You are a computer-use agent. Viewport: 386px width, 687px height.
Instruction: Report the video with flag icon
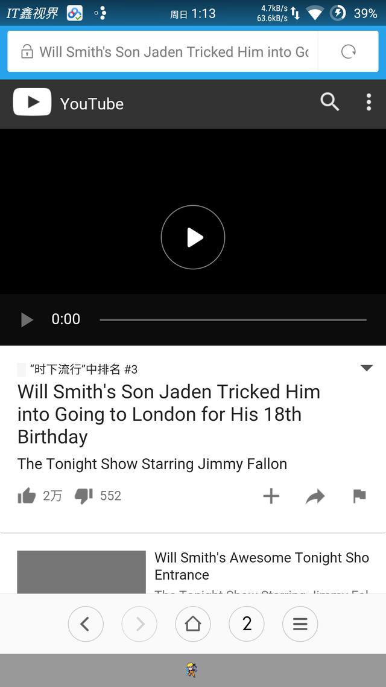click(x=359, y=496)
